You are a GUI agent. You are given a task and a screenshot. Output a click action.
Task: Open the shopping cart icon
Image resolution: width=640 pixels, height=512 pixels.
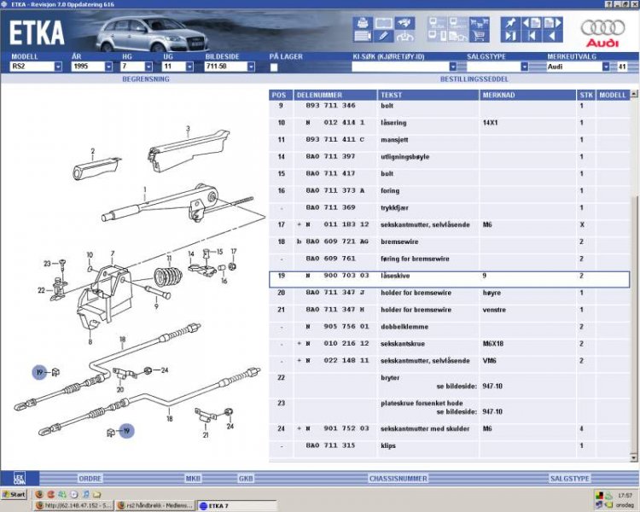(x=479, y=36)
